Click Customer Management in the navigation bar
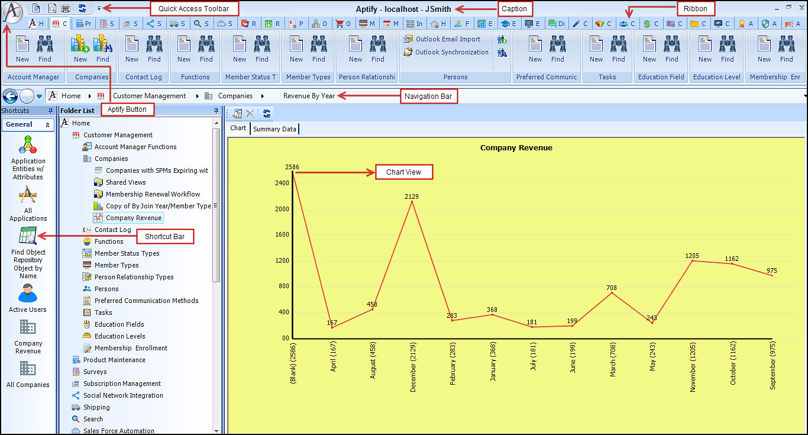The height and width of the screenshot is (435, 808). [149, 96]
